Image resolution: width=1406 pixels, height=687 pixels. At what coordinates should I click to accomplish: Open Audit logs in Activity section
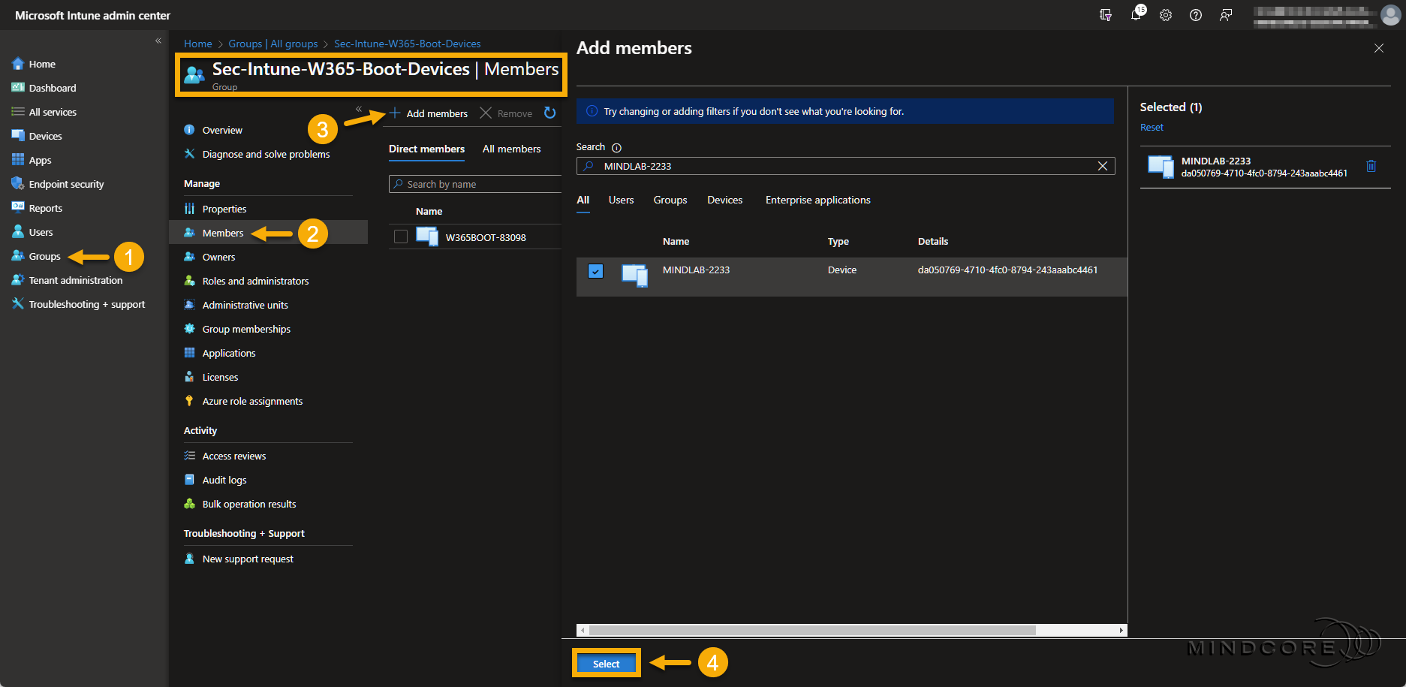224,481
